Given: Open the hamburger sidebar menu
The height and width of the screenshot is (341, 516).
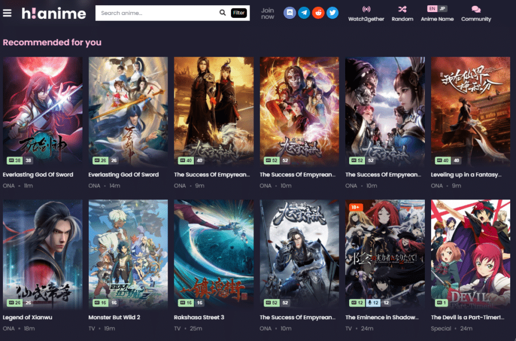Looking at the screenshot, I should (x=7, y=13).
